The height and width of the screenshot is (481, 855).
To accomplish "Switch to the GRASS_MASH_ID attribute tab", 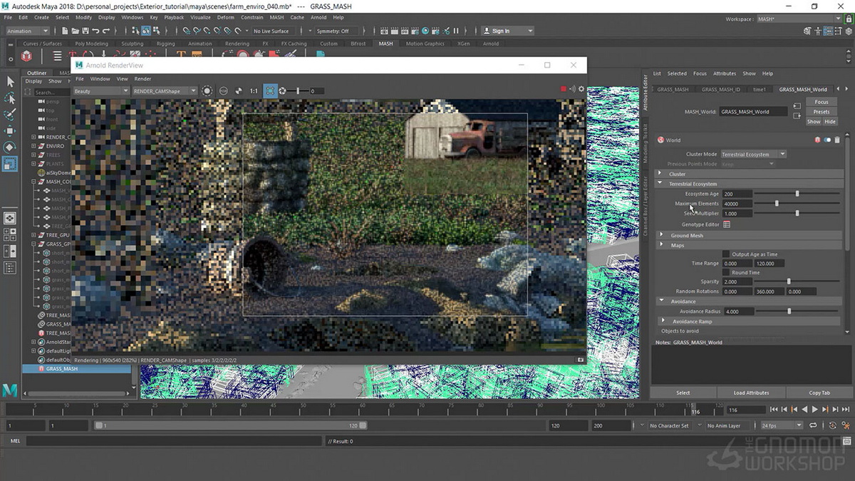I will tap(721, 89).
